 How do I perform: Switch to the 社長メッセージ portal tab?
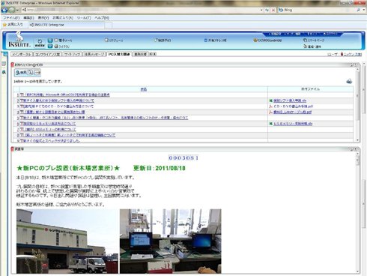pos(94,54)
